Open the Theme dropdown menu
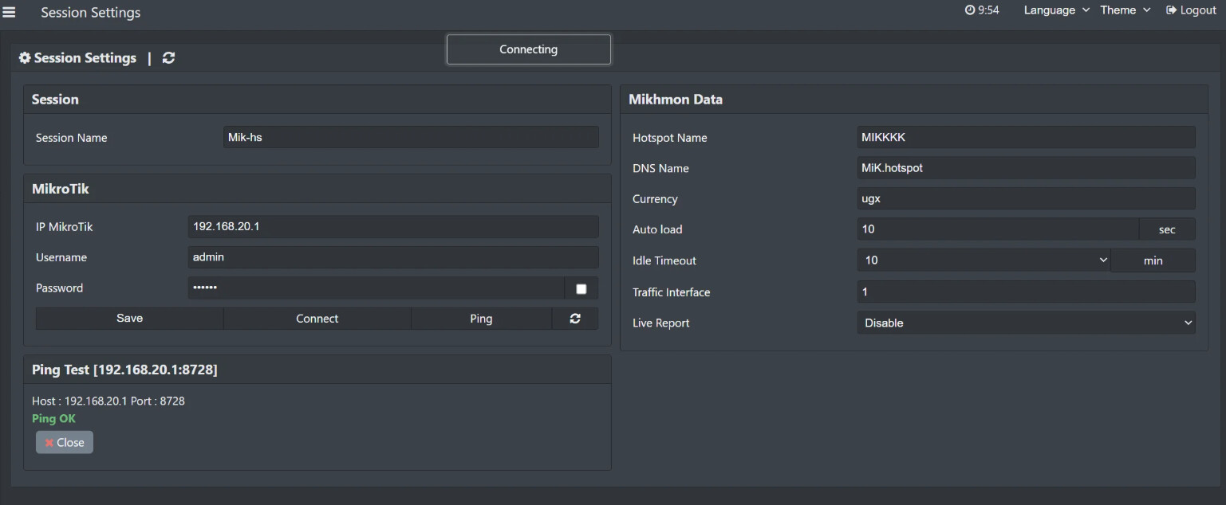The image size is (1226, 505). pyautogui.click(x=1125, y=10)
